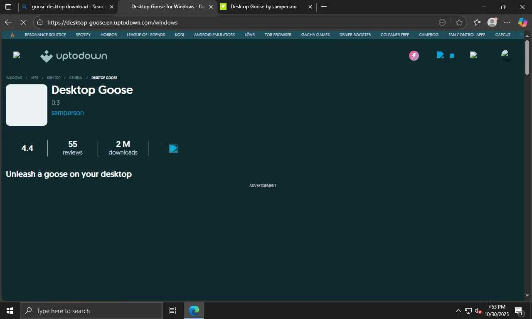This screenshot has height=319, width=532.
Task: Open the DRIVER BOOSTER trending link
Action: [355, 35]
